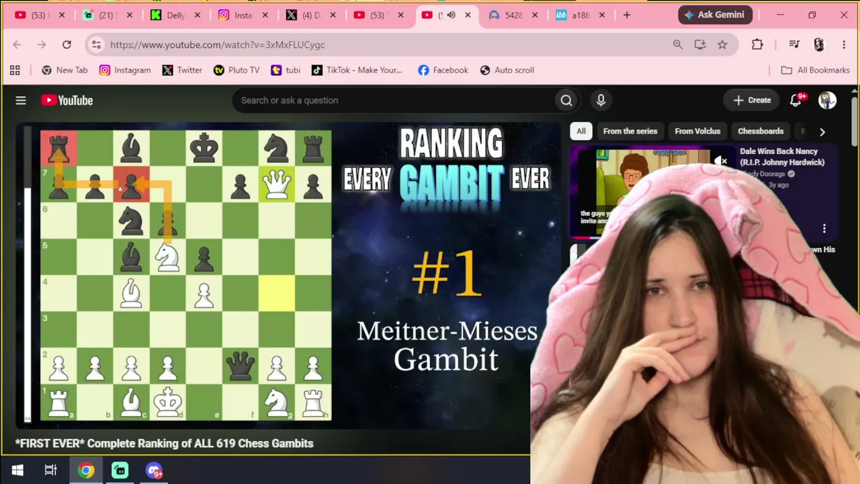
Task: Open the Streamlabs icon on the taskbar
Action: pyautogui.click(x=120, y=470)
